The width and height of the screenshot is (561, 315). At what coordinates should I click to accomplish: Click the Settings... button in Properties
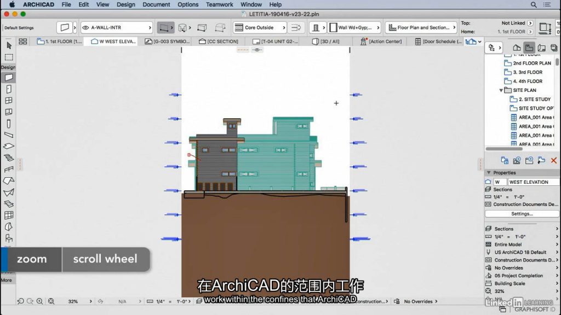[522, 214]
